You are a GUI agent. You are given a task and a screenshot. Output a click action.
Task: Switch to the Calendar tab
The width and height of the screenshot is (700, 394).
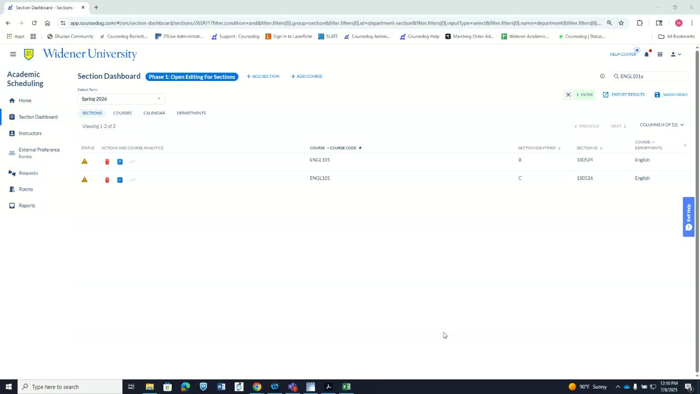[x=154, y=113]
